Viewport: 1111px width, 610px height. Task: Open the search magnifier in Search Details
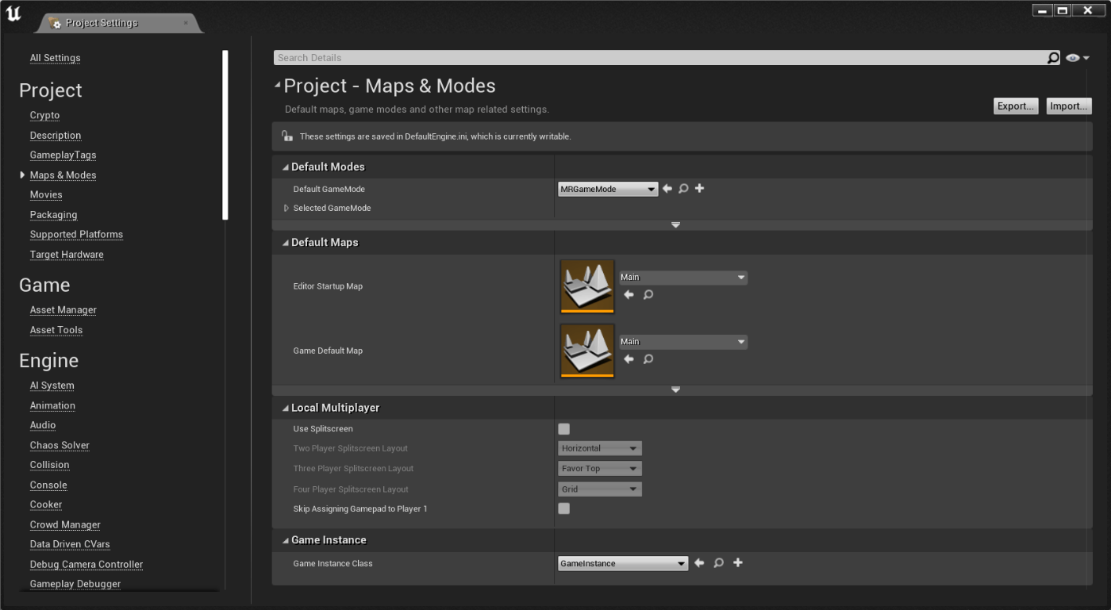[x=1052, y=57]
